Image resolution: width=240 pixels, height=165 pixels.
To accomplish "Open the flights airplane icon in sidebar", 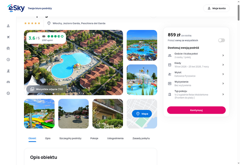I will [8, 37].
